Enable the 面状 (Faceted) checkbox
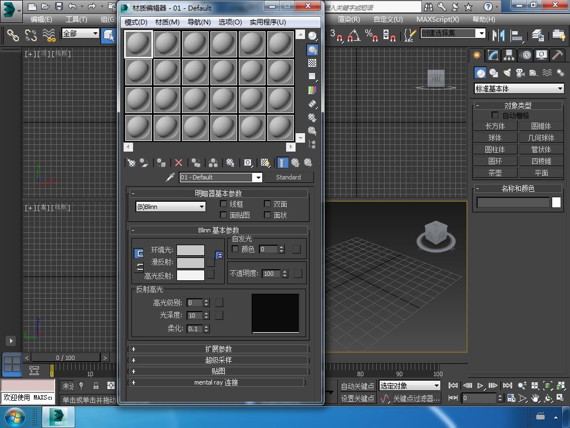570x428 pixels. point(267,215)
